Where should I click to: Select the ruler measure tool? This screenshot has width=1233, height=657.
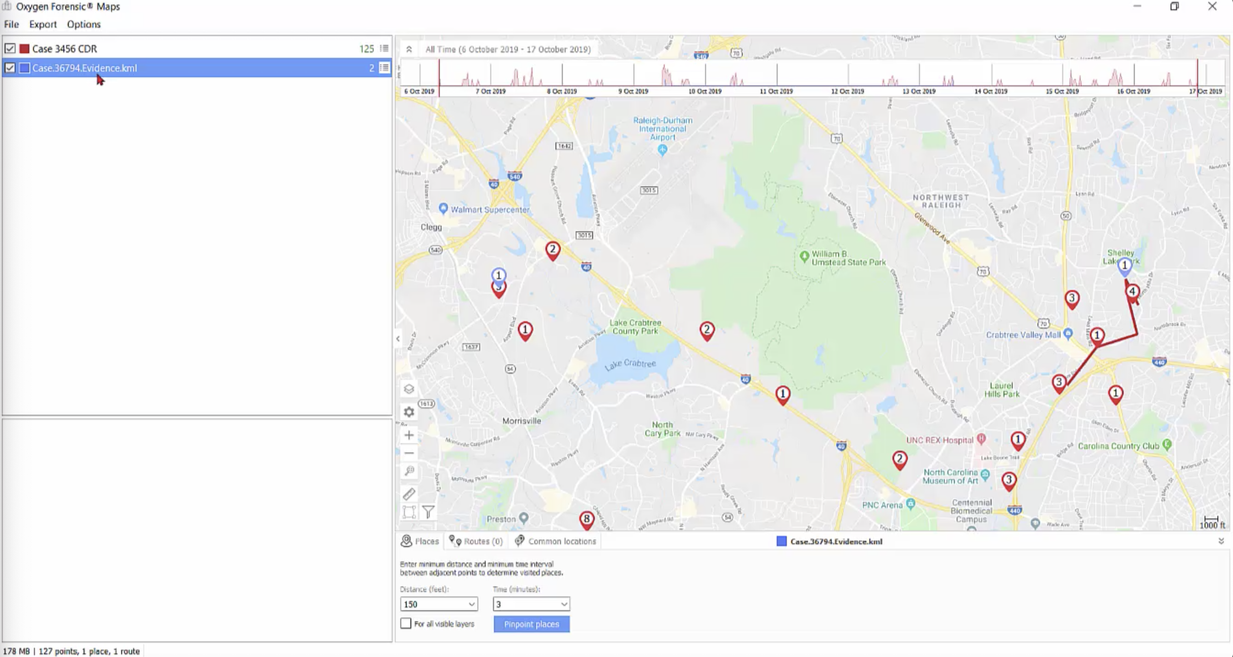409,494
